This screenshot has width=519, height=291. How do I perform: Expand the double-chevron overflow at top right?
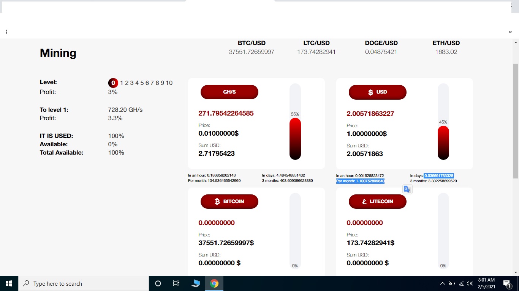pyautogui.click(x=510, y=32)
